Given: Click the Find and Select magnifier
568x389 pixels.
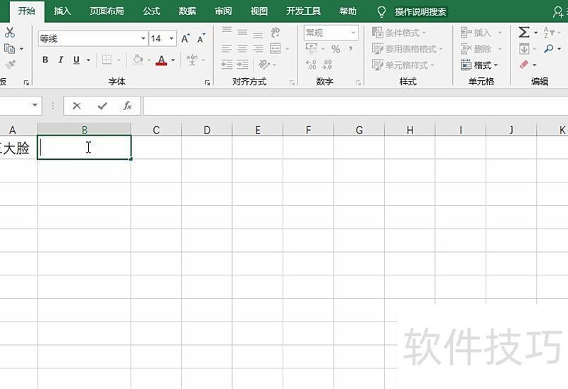Looking at the screenshot, I should coord(549,48).
